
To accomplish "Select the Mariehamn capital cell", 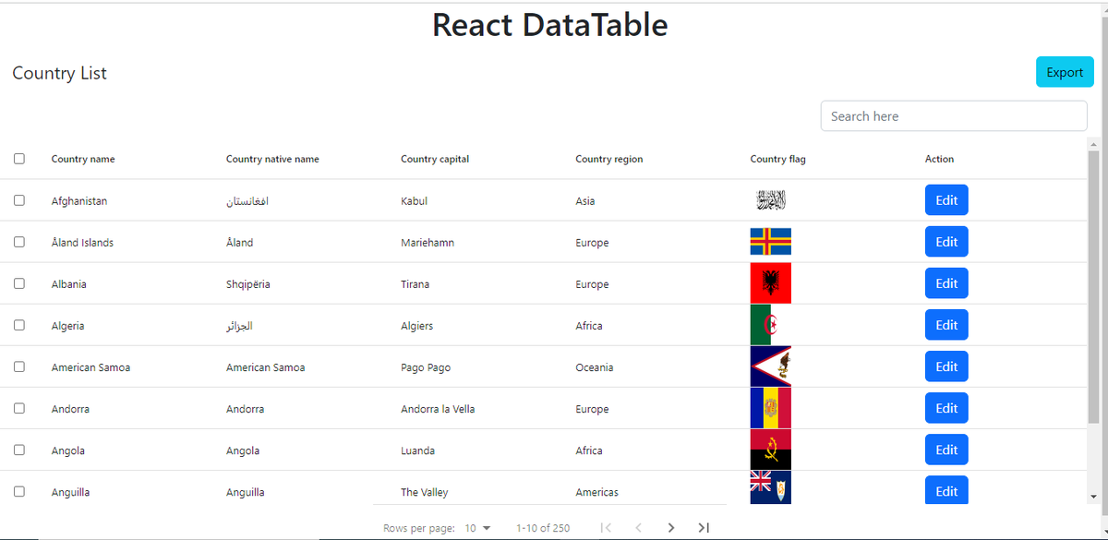I will click(x=428, y=243).
